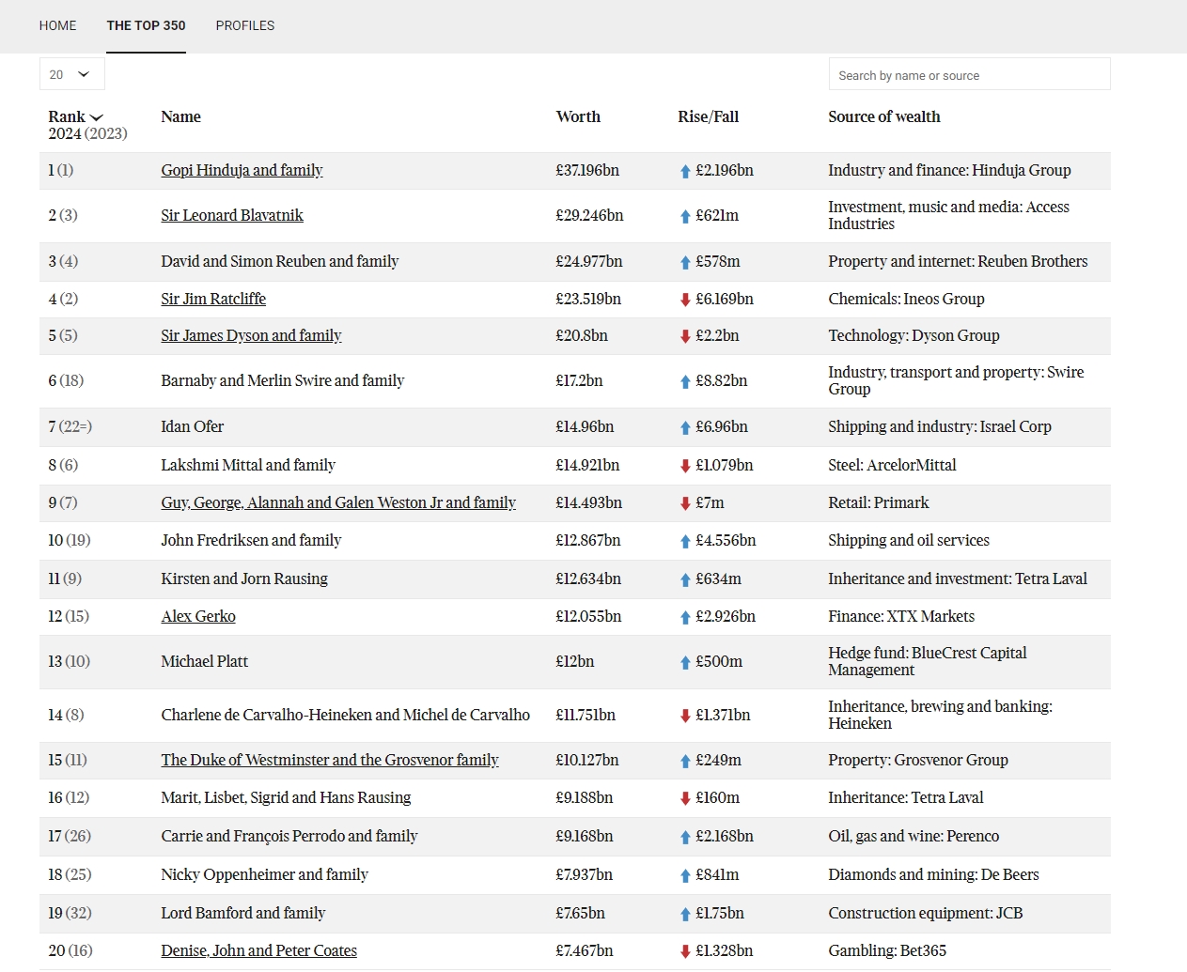
Task: Click the worth value £12bn
Action: pos(575,661)
